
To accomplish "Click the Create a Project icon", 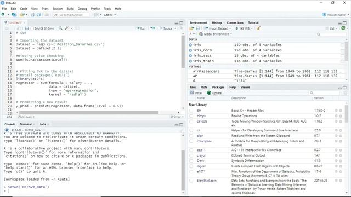I will click(14, 15).
